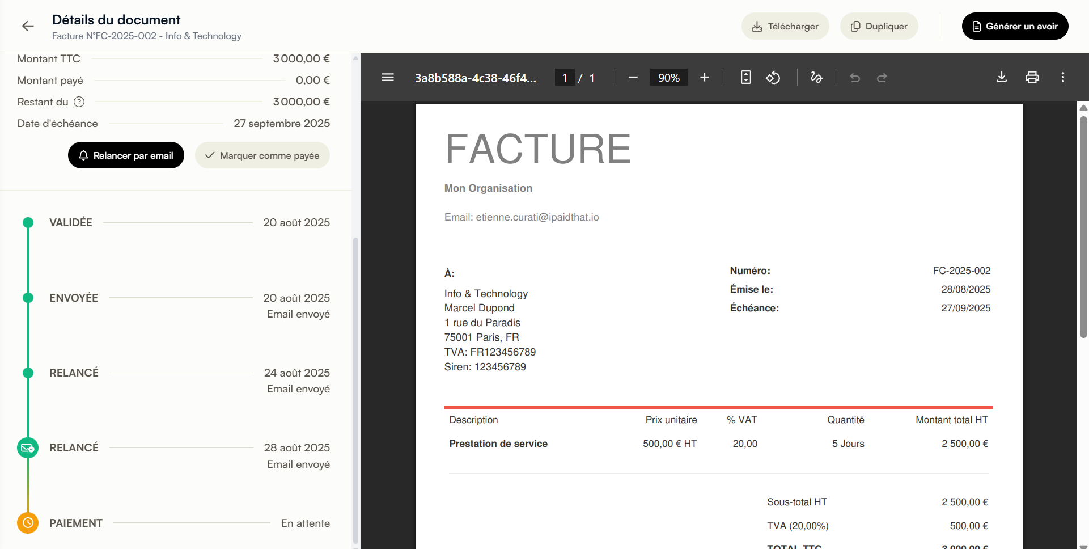Click the PAIEMENT clock icon
This screenshot has height=549, width=1089.
(28, 523)
